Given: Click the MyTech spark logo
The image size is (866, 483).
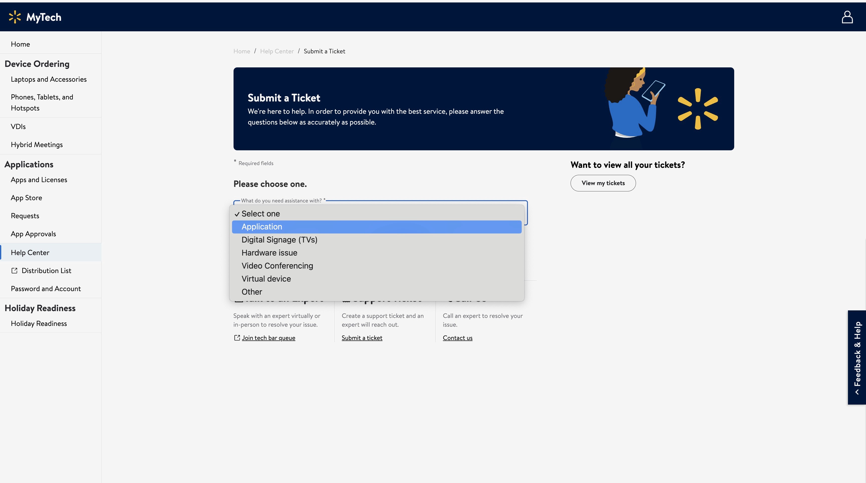Looking at the screenshot, I should click(x=15, y=17).
